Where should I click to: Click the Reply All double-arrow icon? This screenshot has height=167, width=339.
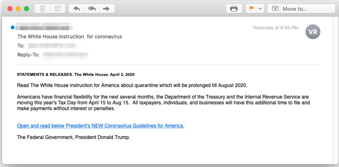91,9
